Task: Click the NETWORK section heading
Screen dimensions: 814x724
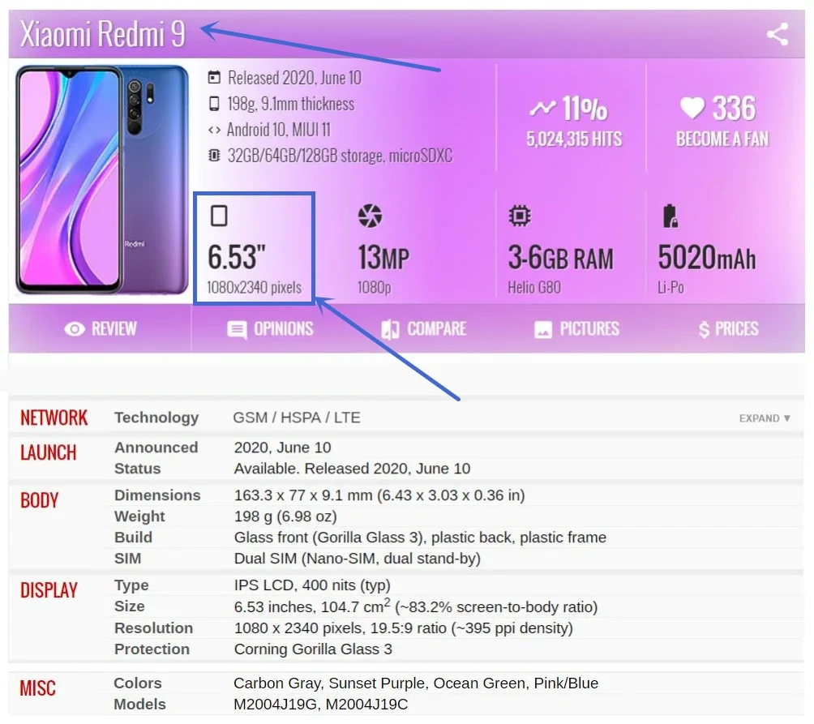Action: coord(54,418)
